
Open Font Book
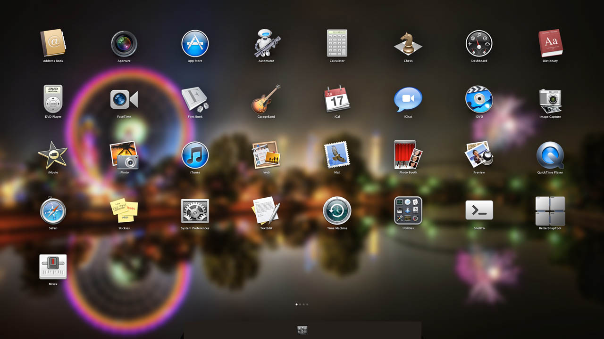click(195, 99)
